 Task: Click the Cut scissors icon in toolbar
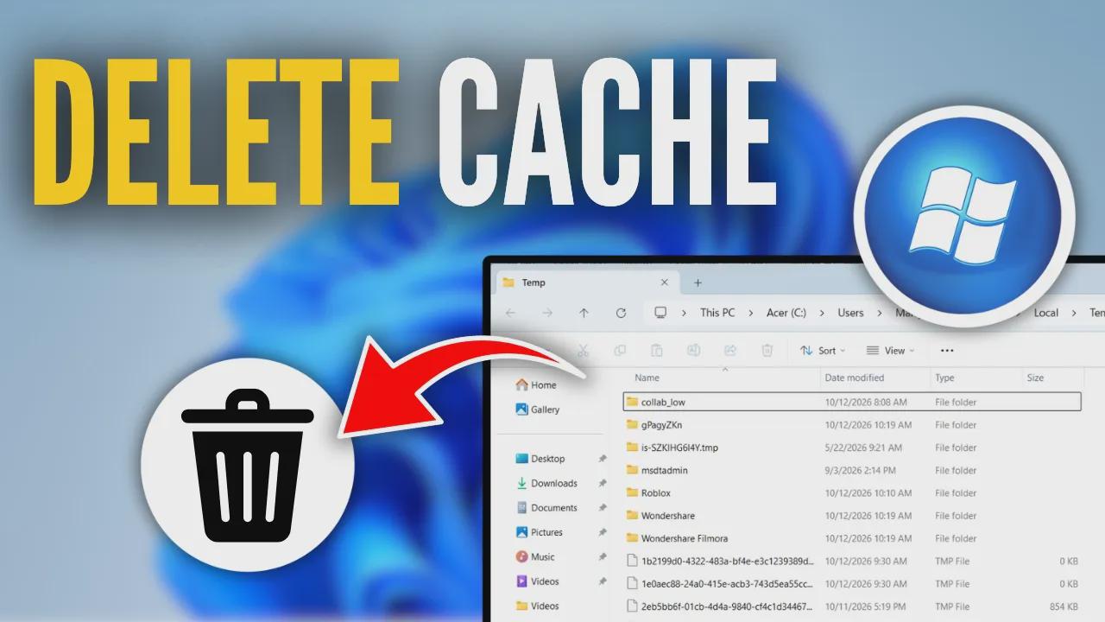click(583, 351)
